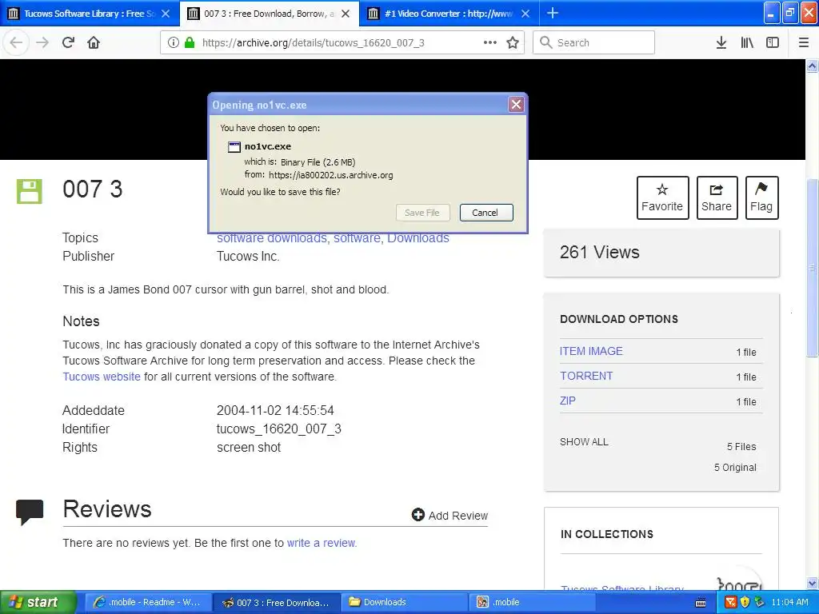The height and width of the screenshot is (614, 819).
Task: Open the Firefox downloads panel
Action: (721, 42)
